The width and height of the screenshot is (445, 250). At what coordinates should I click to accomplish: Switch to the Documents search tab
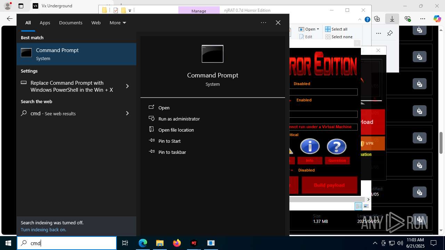click(71, 23)
